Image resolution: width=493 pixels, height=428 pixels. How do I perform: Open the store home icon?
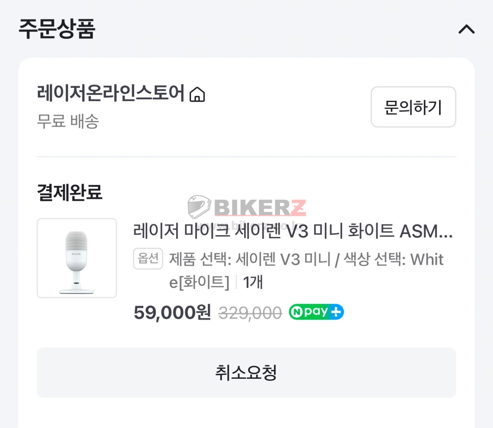197,94
